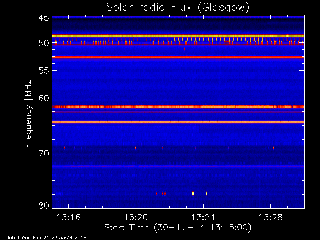Image resolution: width=320 pixels, height=240 pixels.
Task: Click the "Start Time (30-Jul-14 13:15:00)" axis label
Action: pyautogui.click(x=178, y=228)
